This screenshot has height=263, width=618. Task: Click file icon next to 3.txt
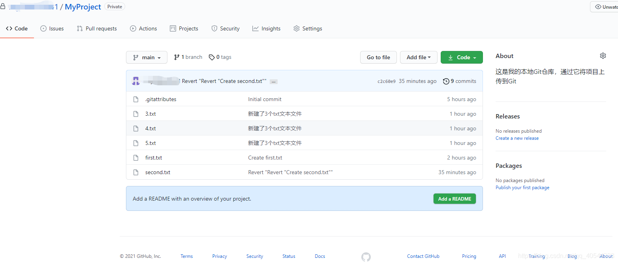click(x=136, y=114)
